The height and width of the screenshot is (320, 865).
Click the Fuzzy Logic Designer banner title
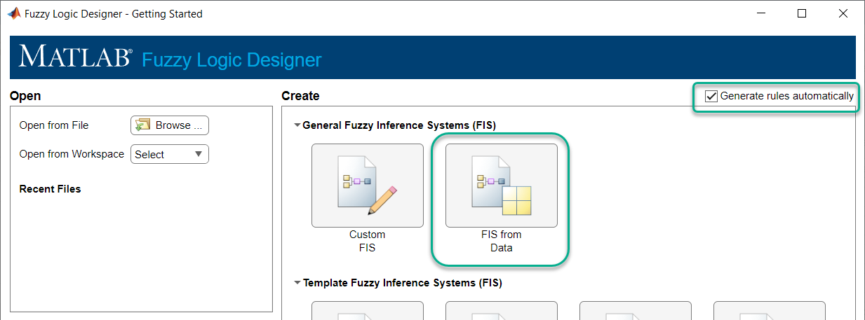232,60
